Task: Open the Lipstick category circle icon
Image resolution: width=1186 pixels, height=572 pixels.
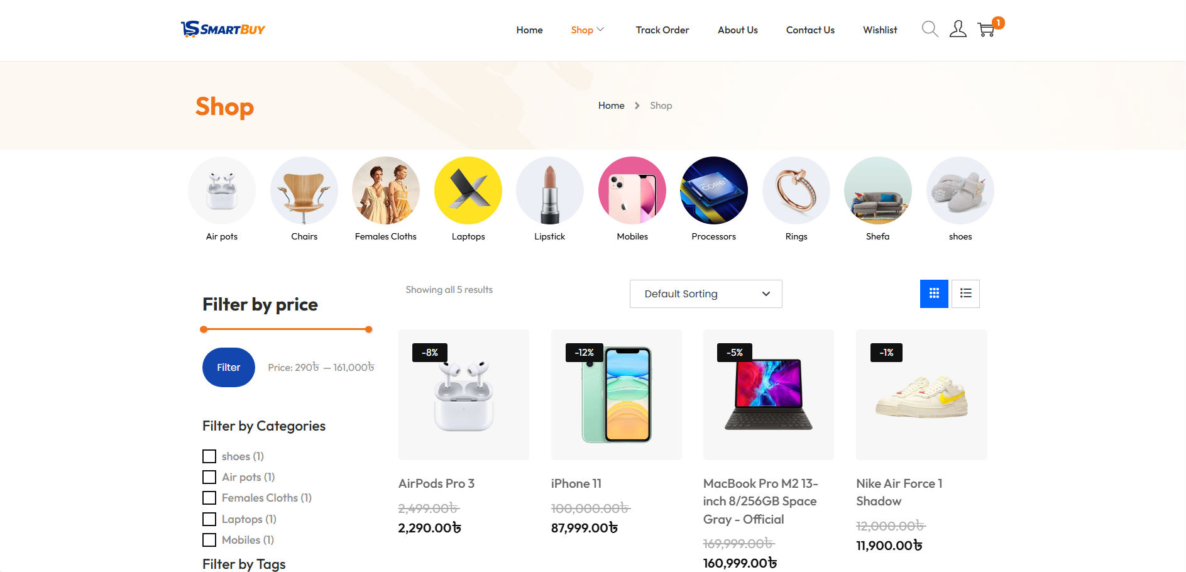Action: (550, 190)
